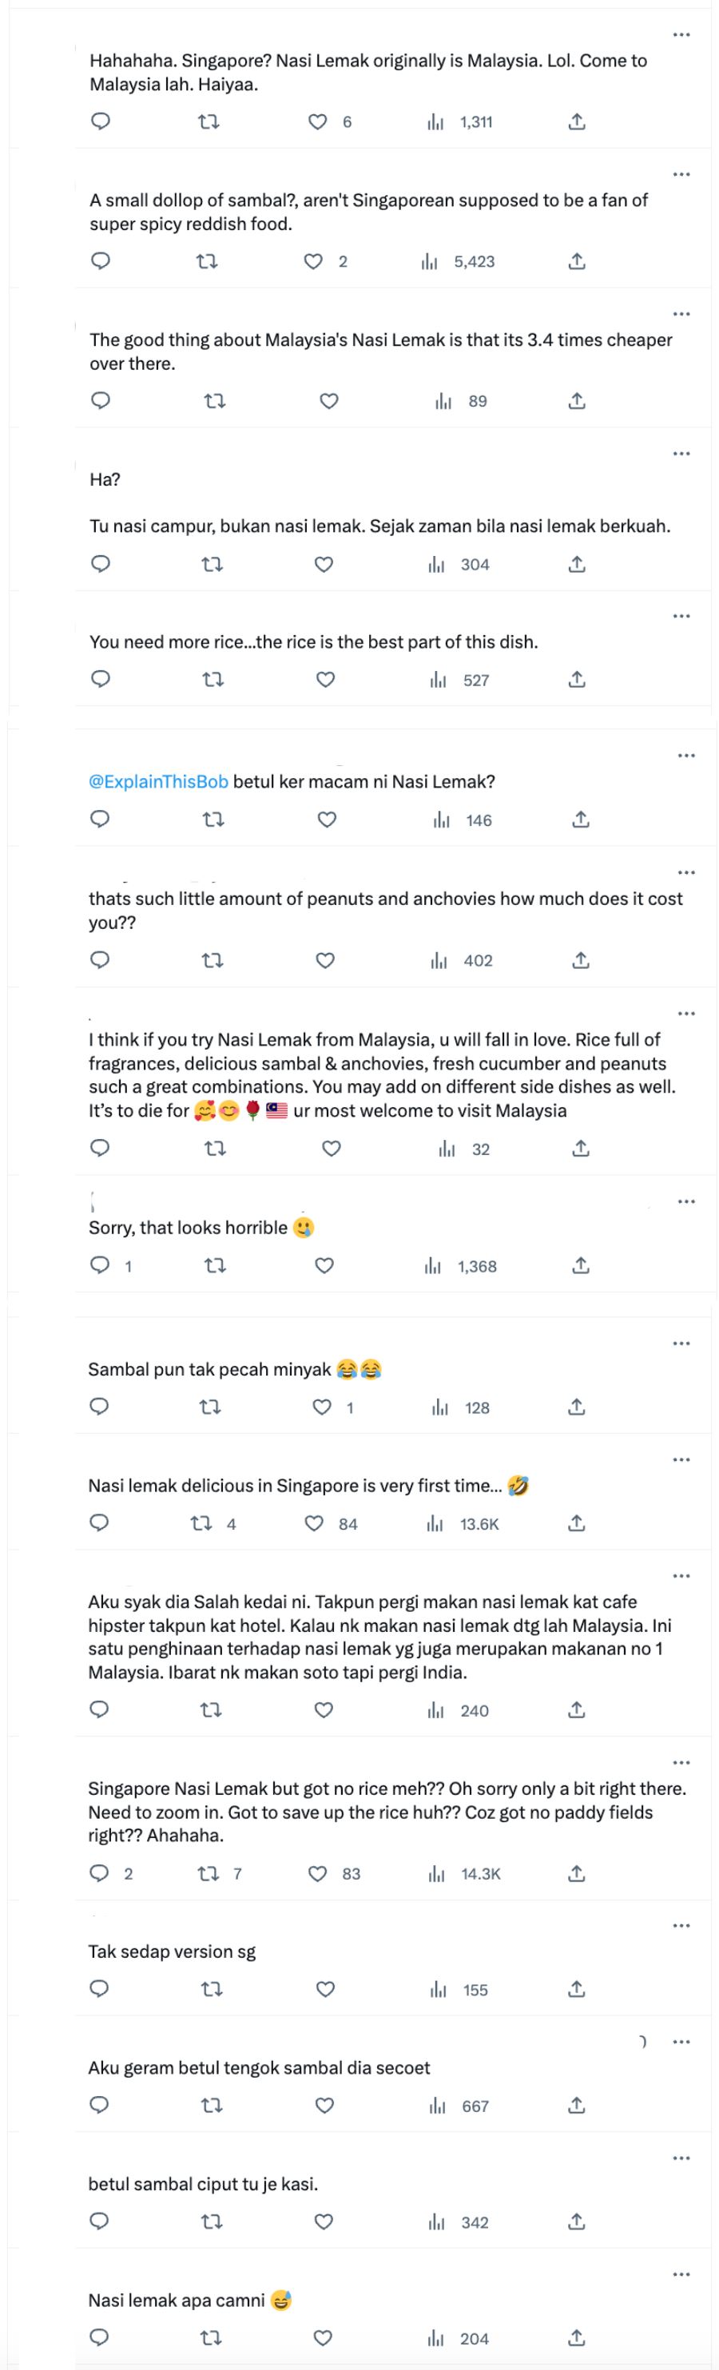This screenshot has width=719, height=2370.
Task: Show the 7 retweets of the "no paddy fields" tweet
Action: (213, 1874)
